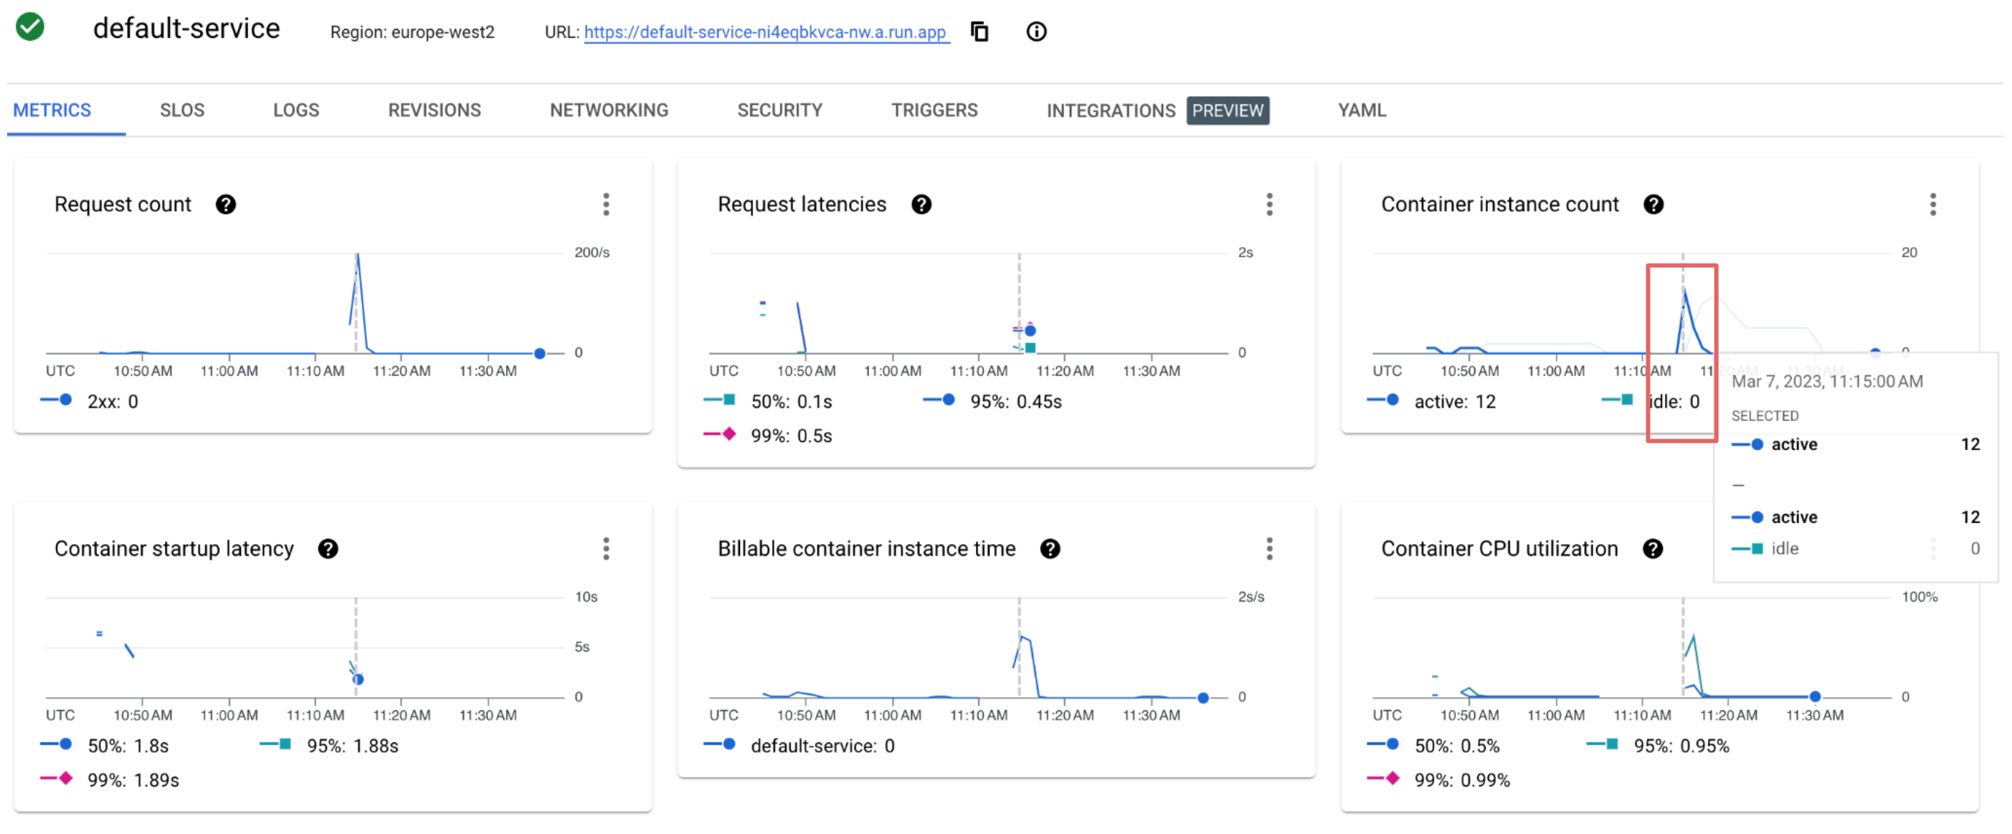2012x834 pixels.
Task: Open the help icon next to Container startup latency
Action: pyautogui.click(x=328, y=548)
